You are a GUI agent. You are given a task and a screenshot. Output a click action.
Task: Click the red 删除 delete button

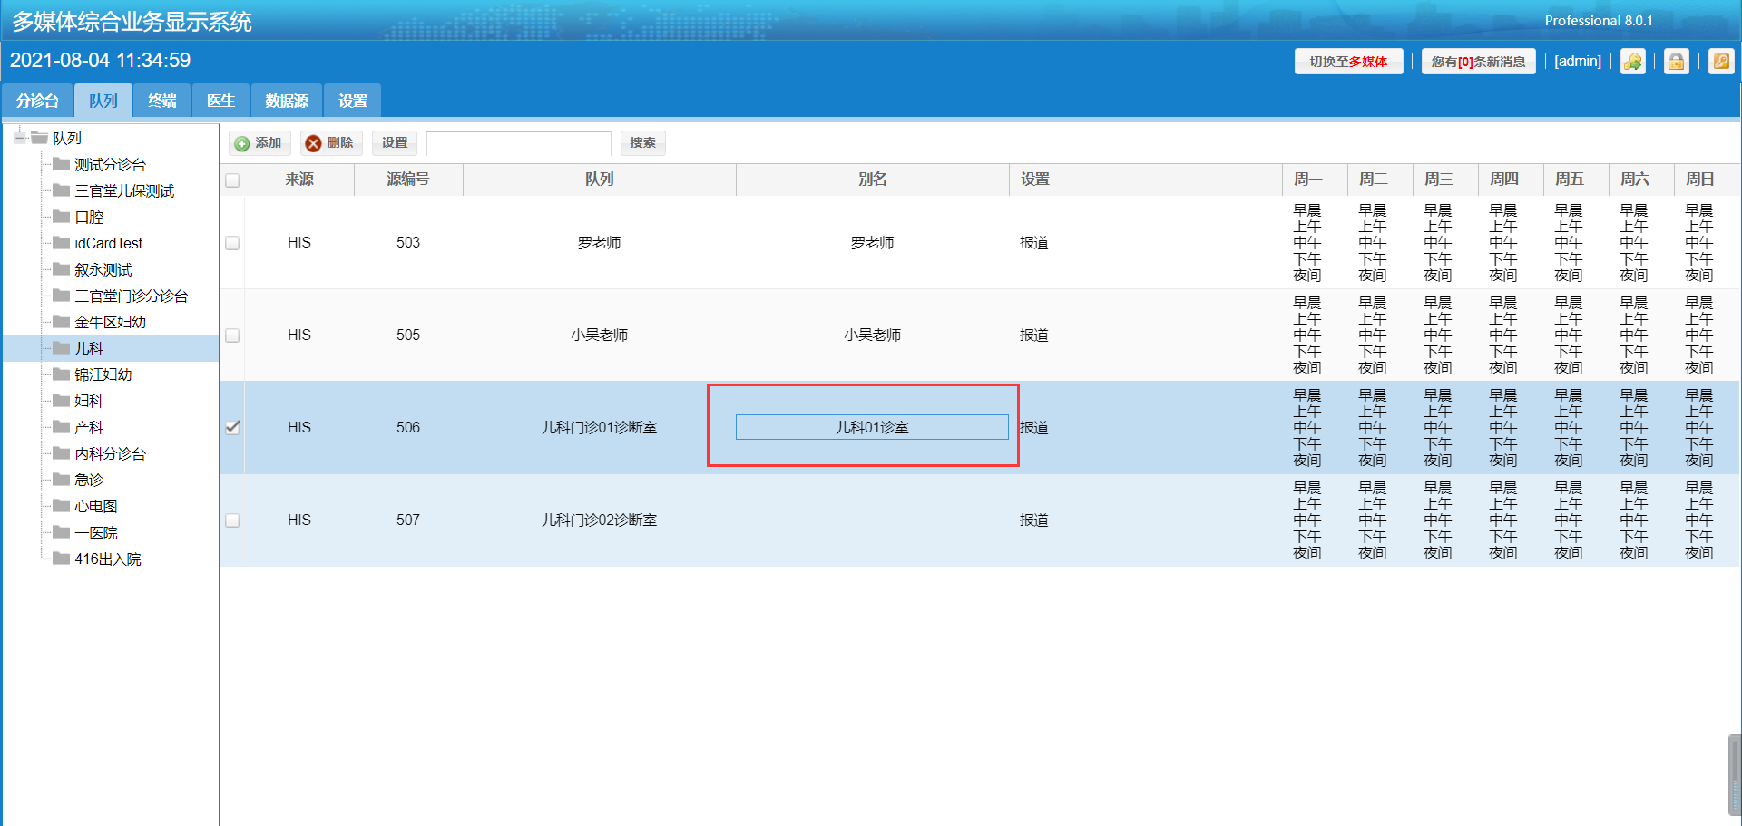331,143
